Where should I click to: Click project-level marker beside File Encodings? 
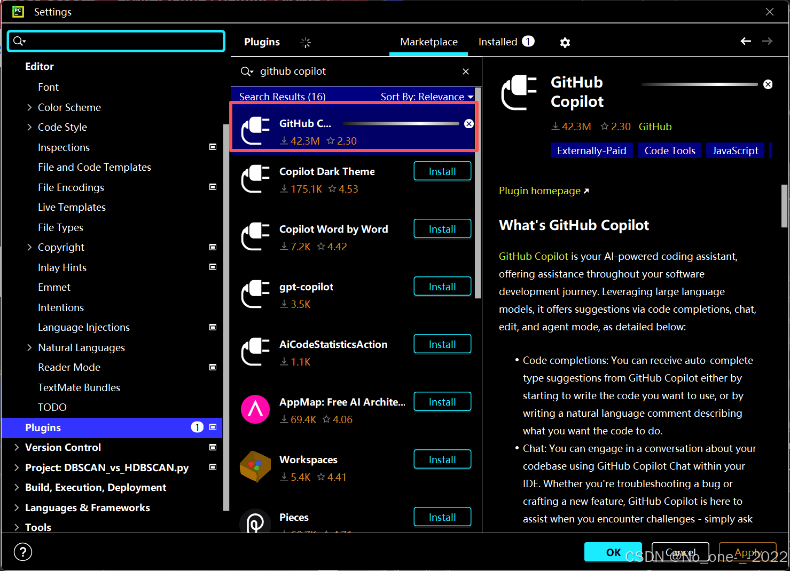213,187
